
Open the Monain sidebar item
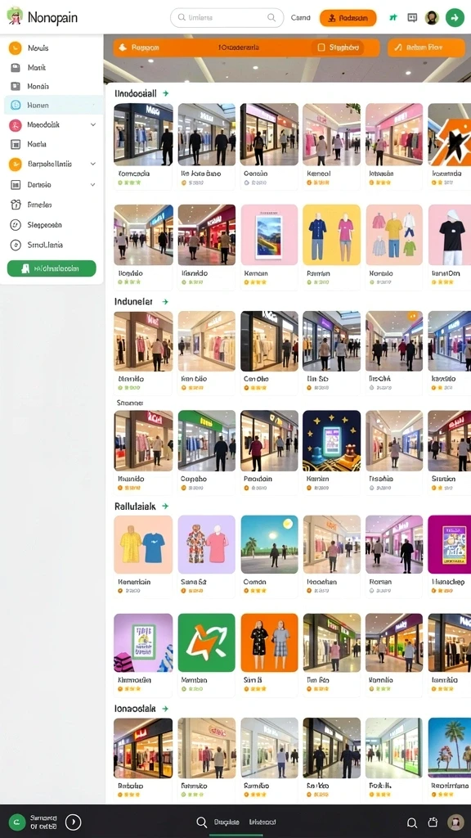coord(53,86)
